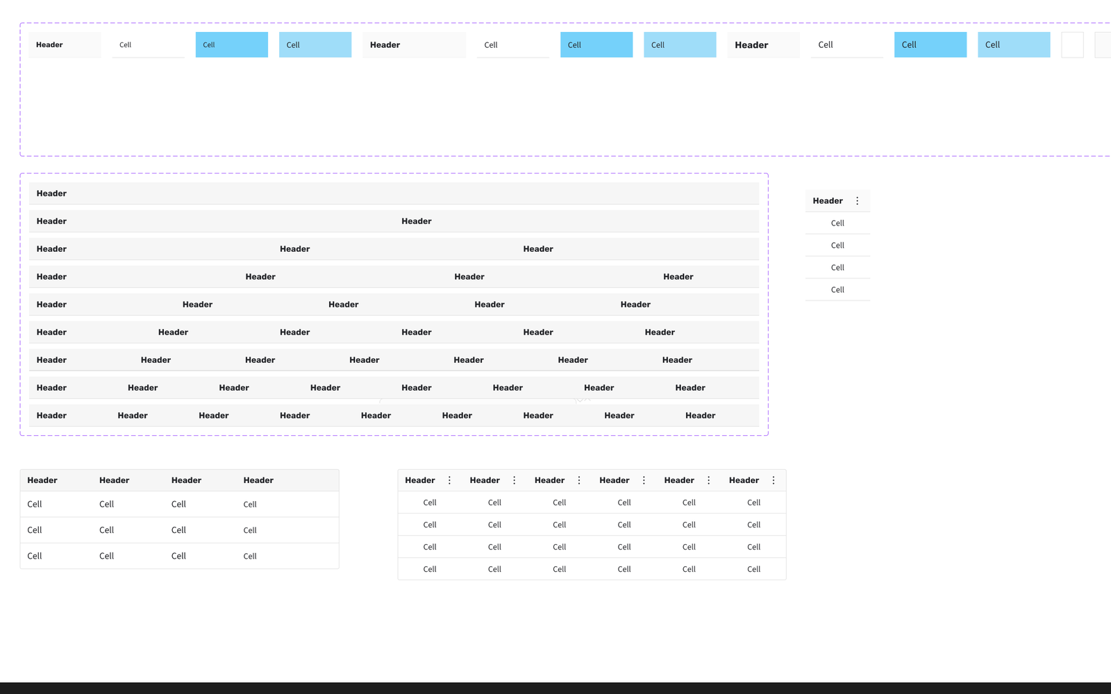Select the smallest plain white Cell in top row

click(x=149, y=44)
